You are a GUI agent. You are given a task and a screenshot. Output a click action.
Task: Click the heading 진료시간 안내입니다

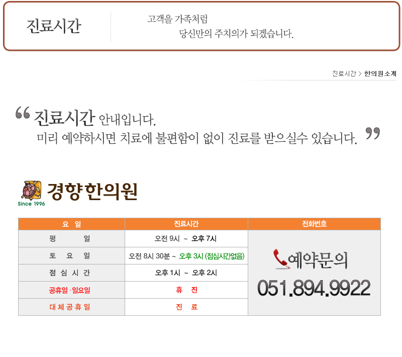pyautogui.click(x=95, y=118)
